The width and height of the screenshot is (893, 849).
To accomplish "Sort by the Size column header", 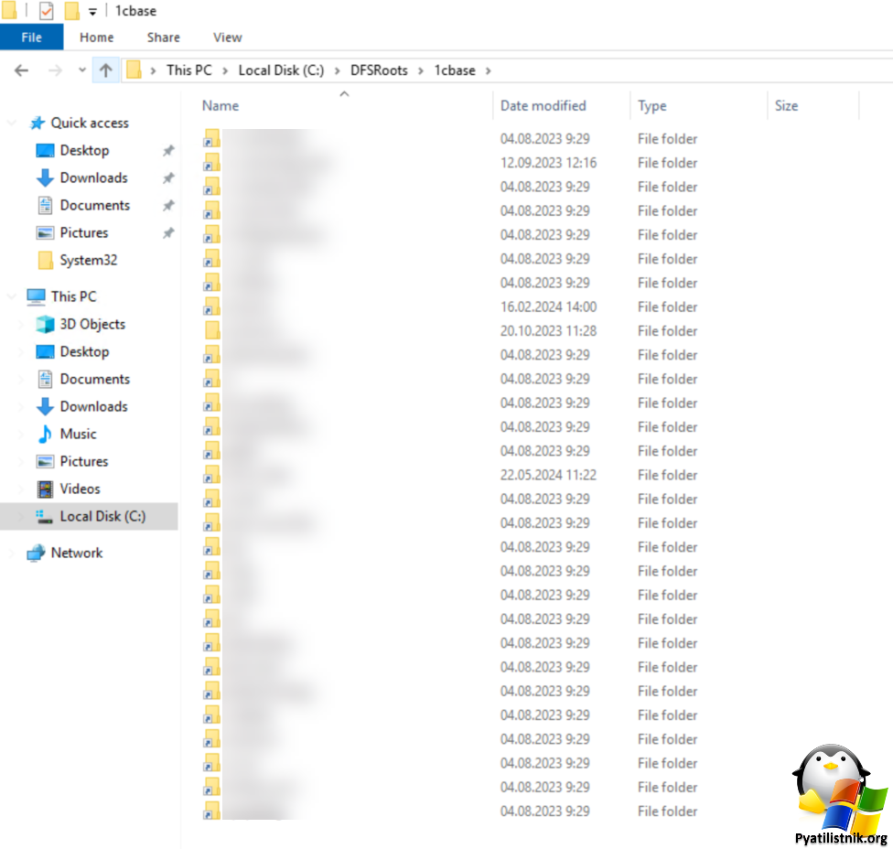I will pyautogui.click(x=786, y=106).
